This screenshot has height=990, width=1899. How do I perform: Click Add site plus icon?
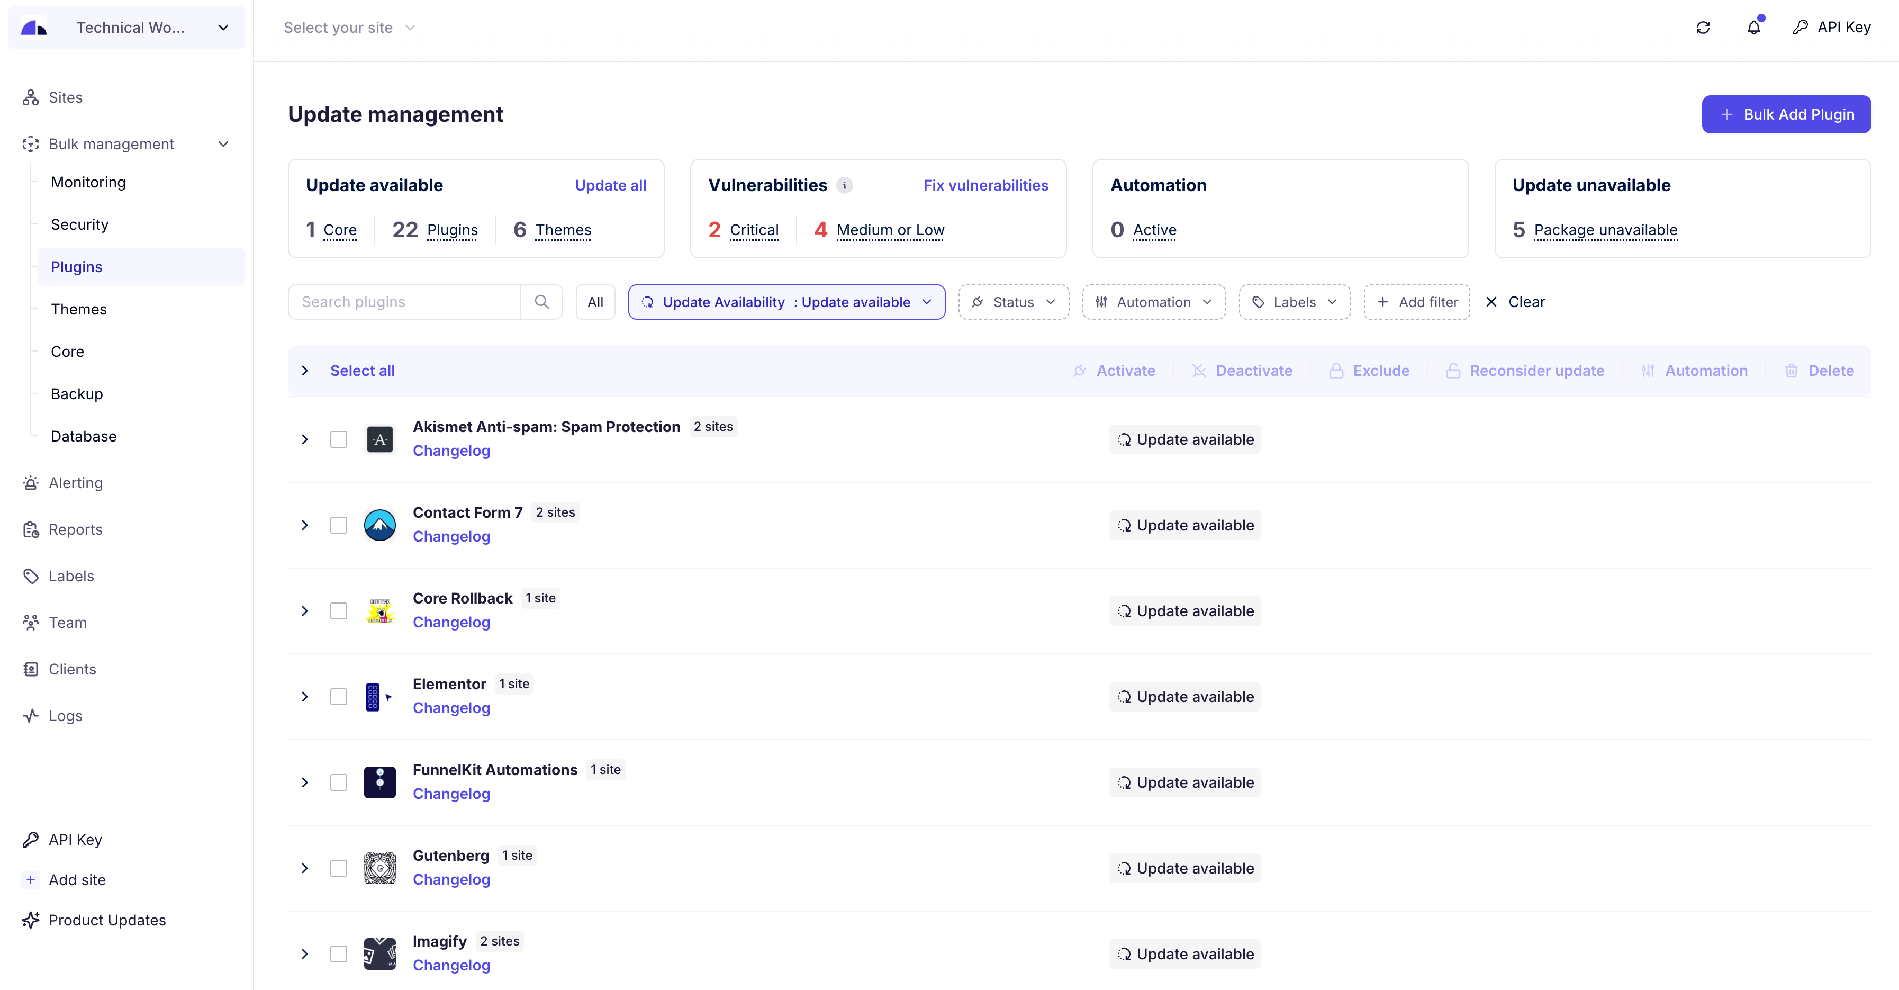(30, 879)
